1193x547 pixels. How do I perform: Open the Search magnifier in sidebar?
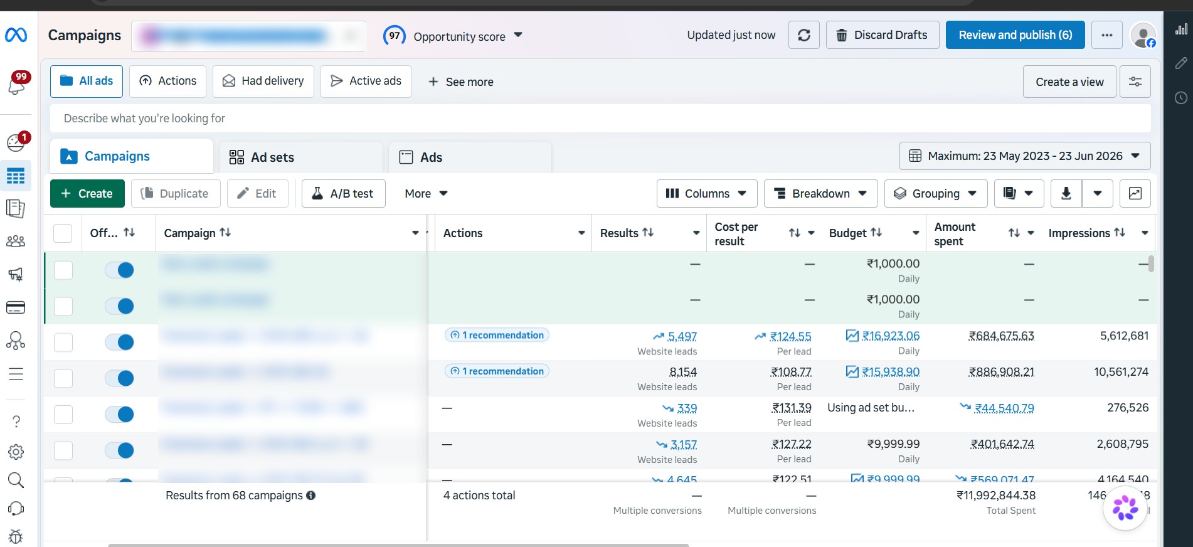click(16, 481)
